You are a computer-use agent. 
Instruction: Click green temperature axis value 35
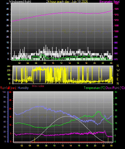[116, 98]
